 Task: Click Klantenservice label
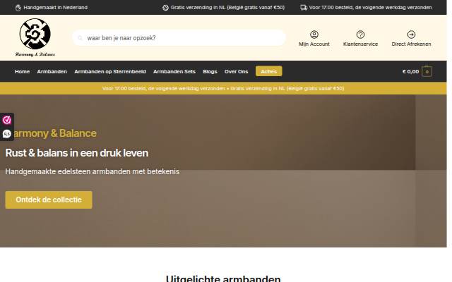pyautogui.click(x=360, y=44)
